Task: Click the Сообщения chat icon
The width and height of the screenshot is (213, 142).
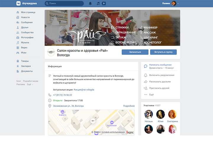Action: (18, 22)
